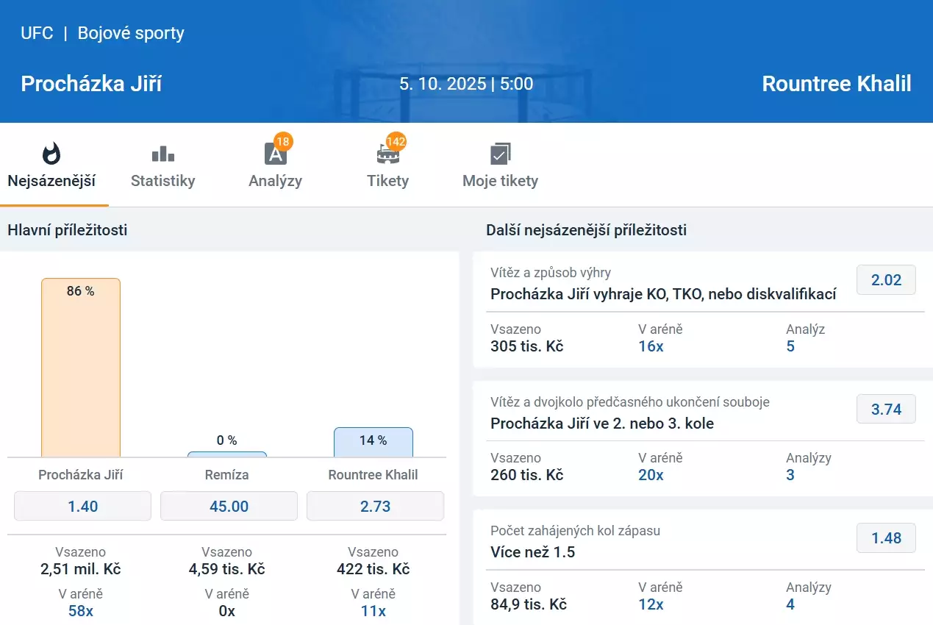Pick odds 1.48 for Více než 1.5
The image size is (933, 625).
[886, 538]
